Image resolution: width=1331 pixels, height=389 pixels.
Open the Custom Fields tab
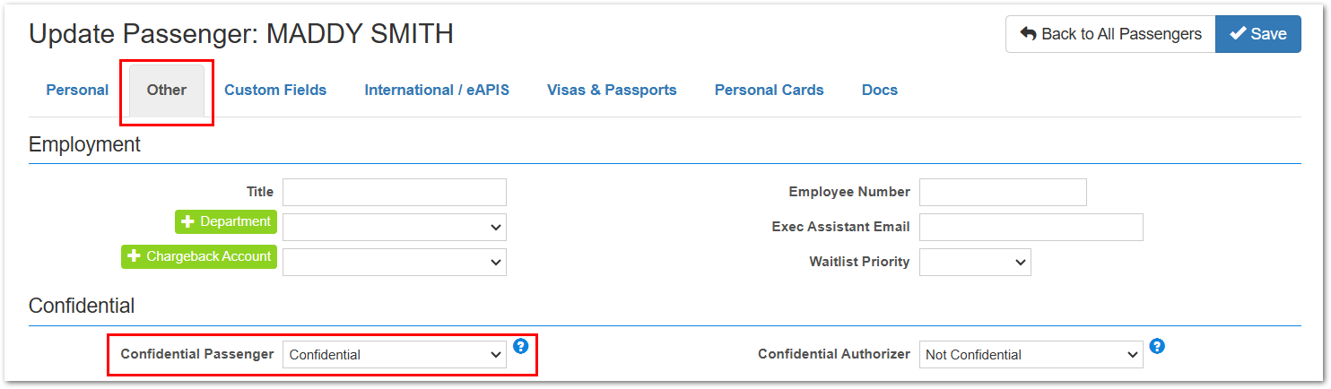pos(275,90)
